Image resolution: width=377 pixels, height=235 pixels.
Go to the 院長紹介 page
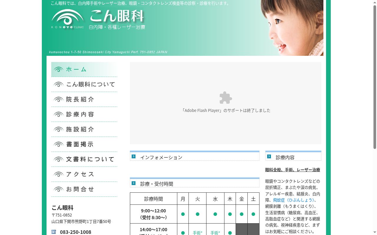(84, 99)
